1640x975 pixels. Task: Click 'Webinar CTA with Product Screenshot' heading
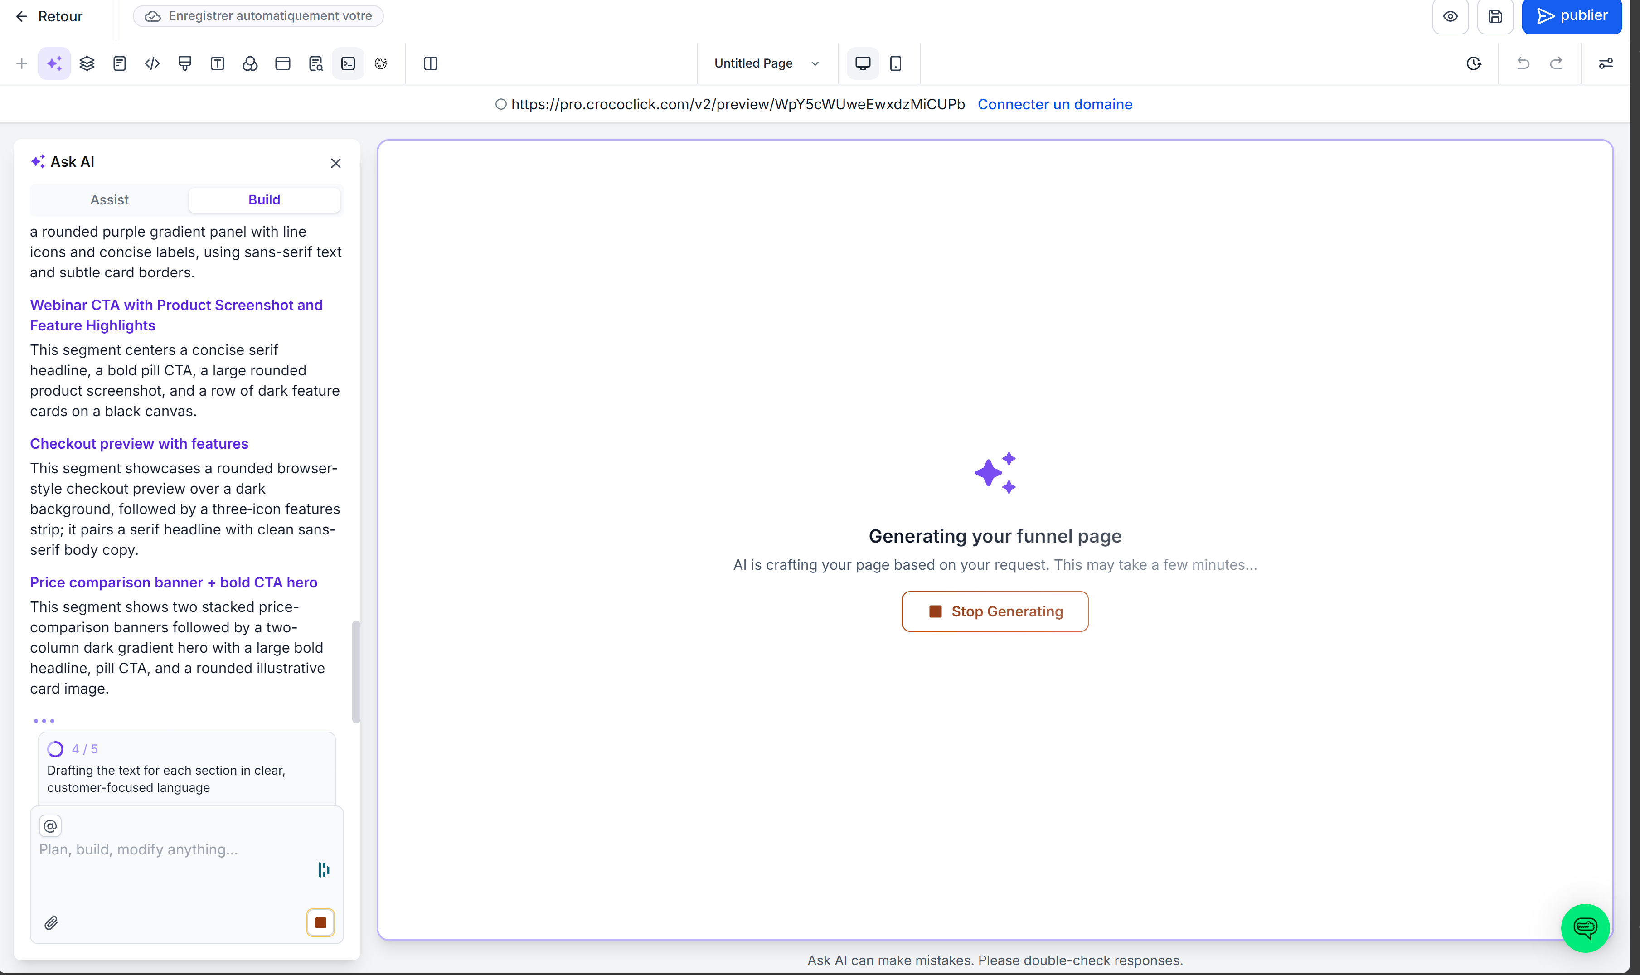176,315
